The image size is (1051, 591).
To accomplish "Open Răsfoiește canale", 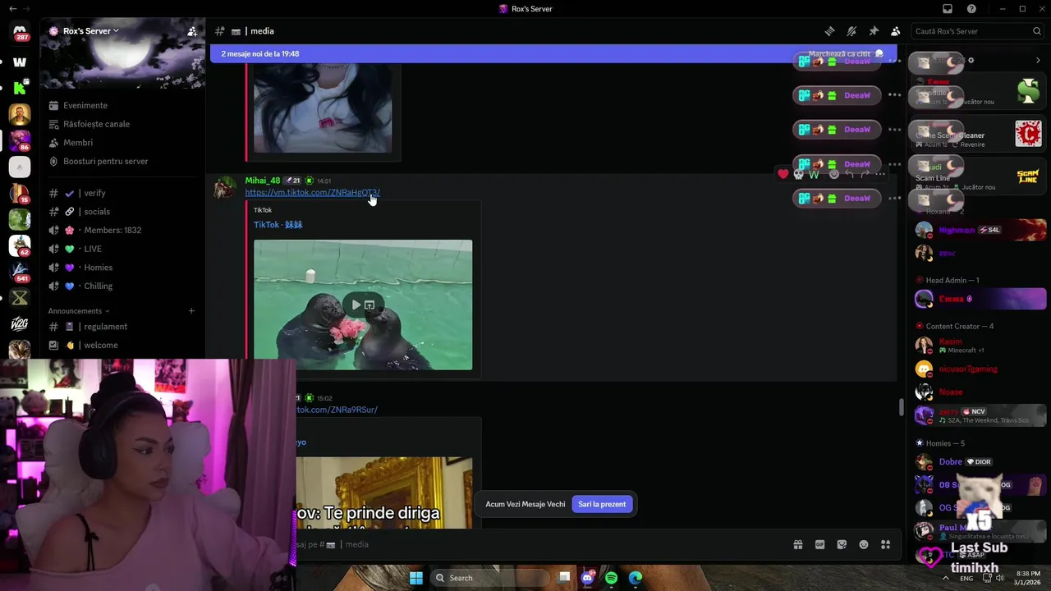I will point(96,124).
